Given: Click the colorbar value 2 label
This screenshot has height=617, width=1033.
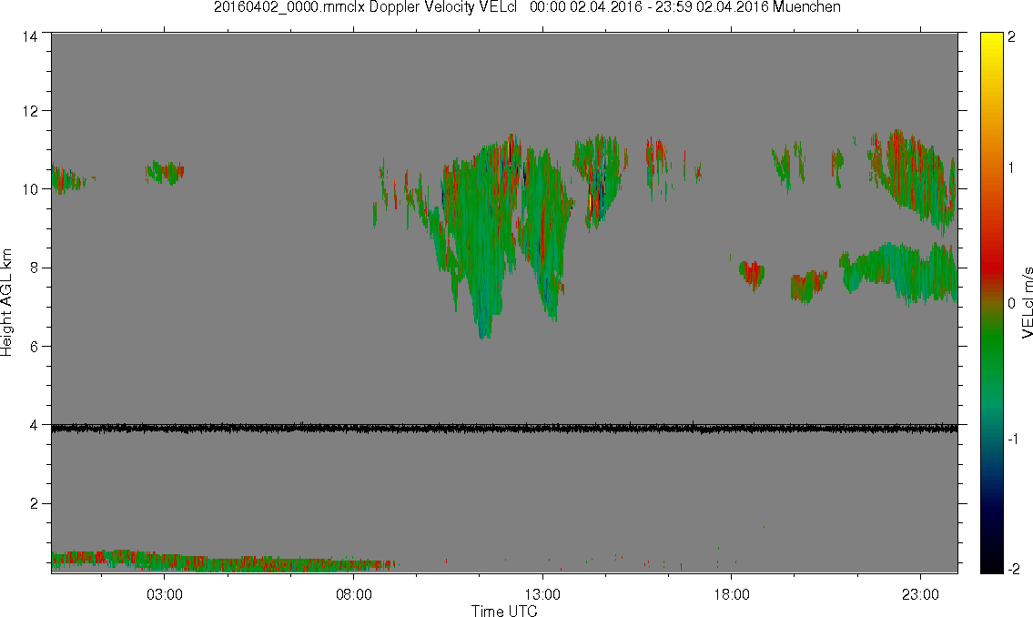Looking at the screenshot, I should [x=1012, y=37].
